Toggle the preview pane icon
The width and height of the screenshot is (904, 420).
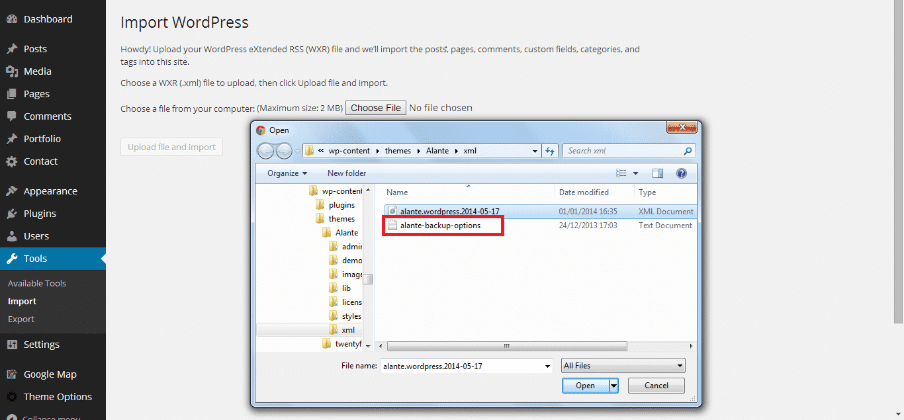657,173
